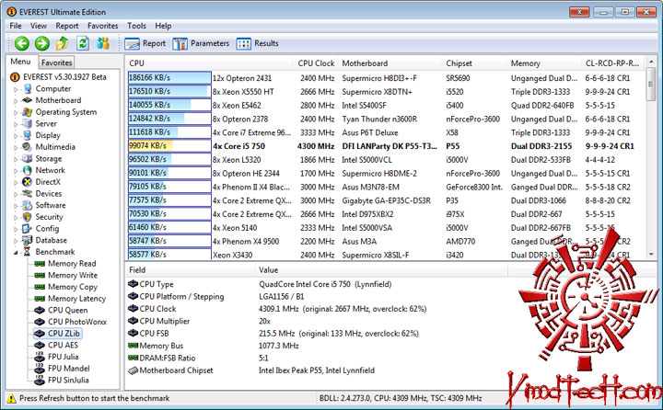Screen dimensions: 663x410
Task: Click the Up level arrow icon
Action: tap(63, 43)
